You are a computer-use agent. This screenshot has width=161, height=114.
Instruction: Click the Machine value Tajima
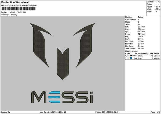tap(140, 17)
